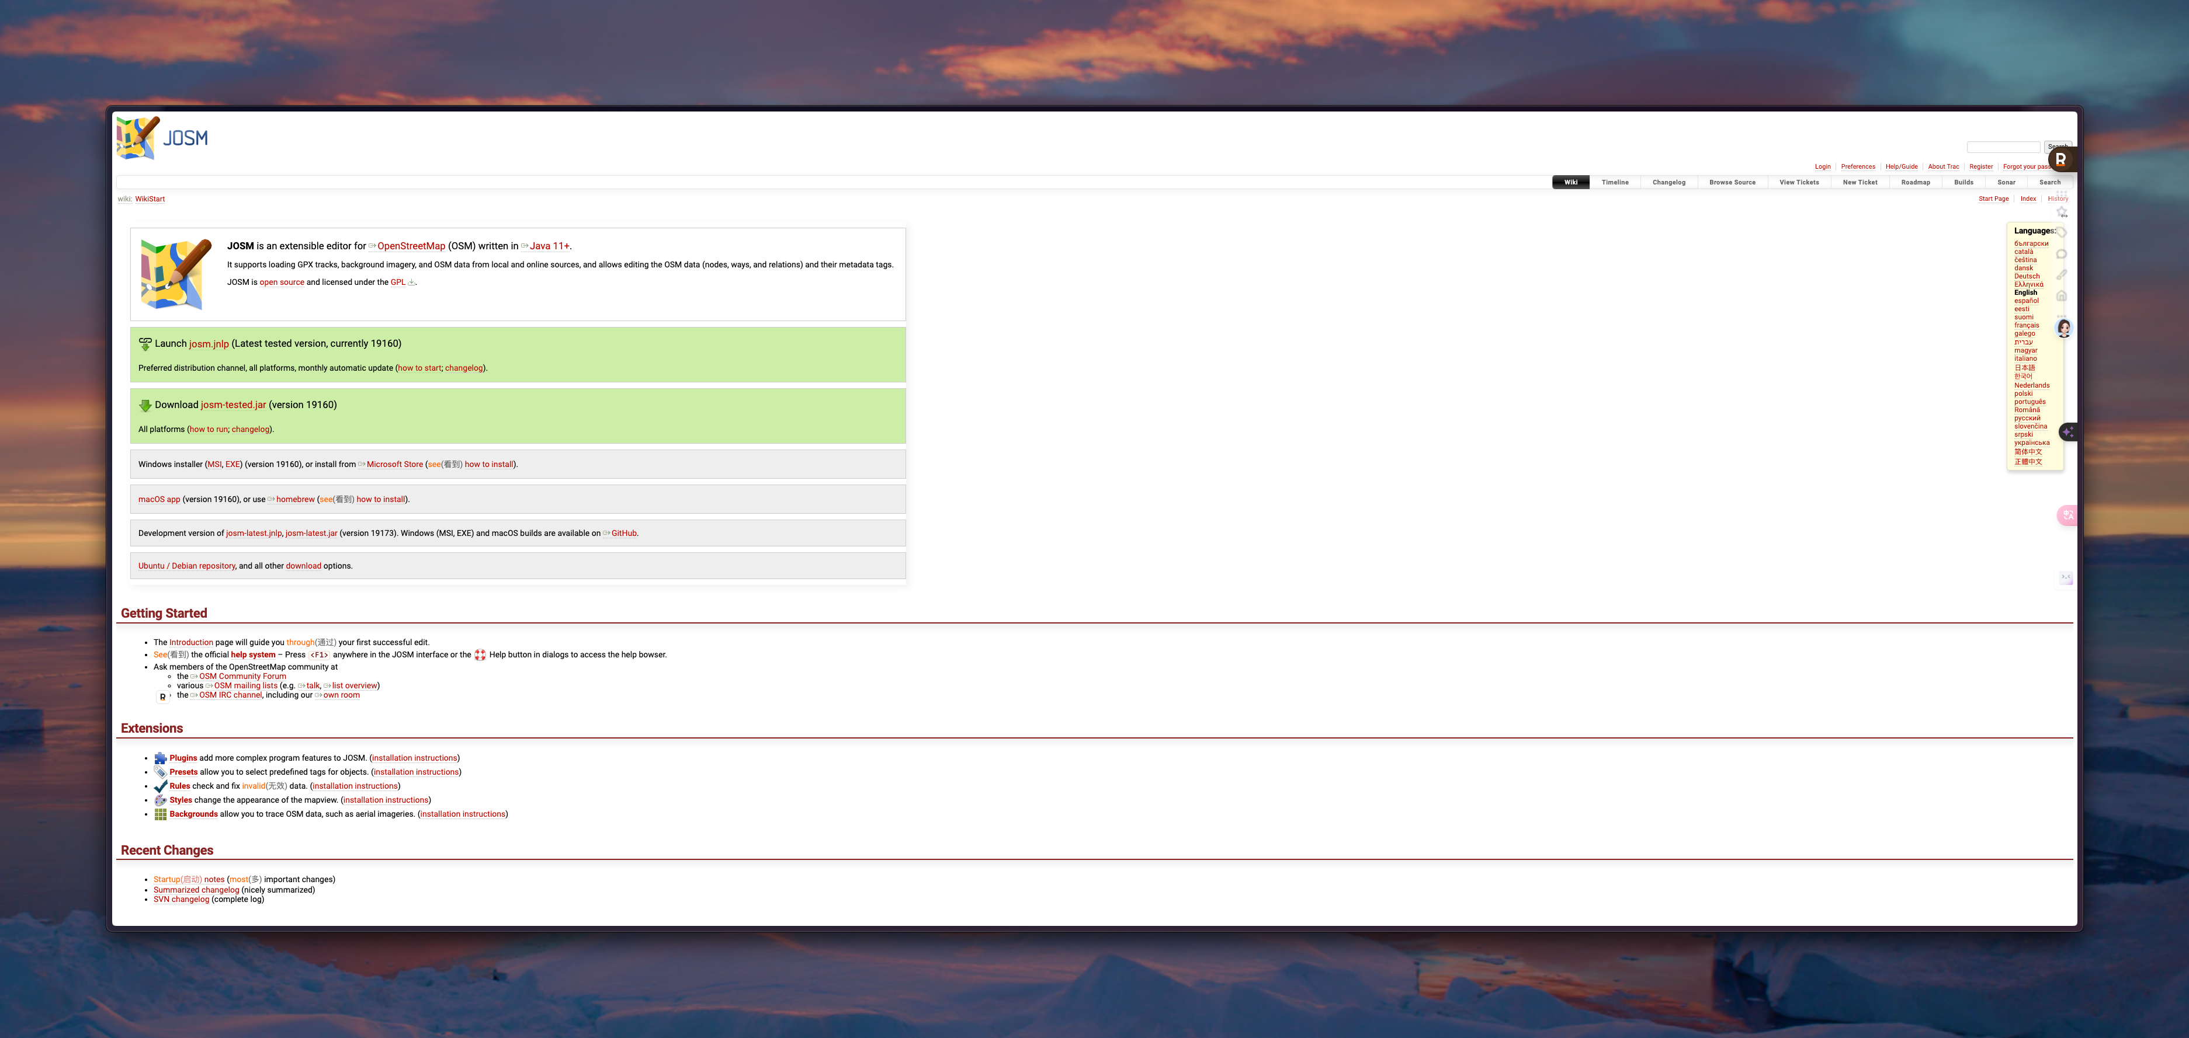Click the josm-latest.jnlp link
This screenshot has width=2189, height=1038.
(x=253, y=534)
